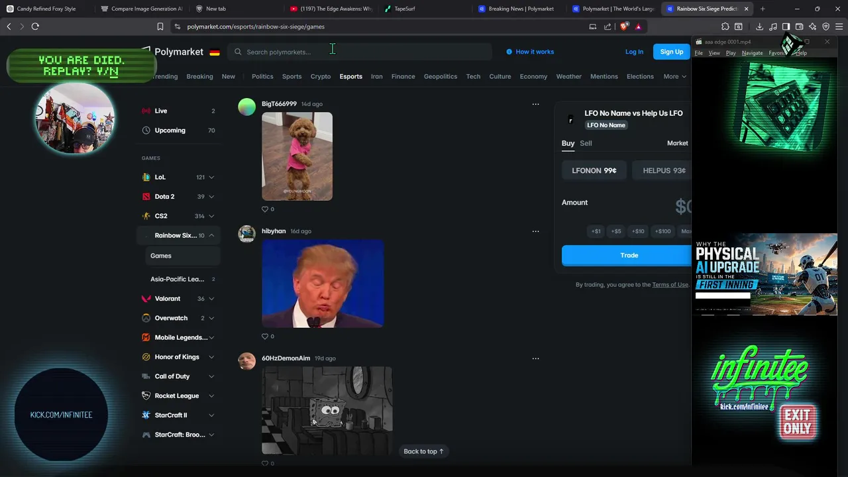This screenshot has height=477, width=848.
Task: Click the 60HzDemonAim profile avatar
Action: tap(246, 361)
